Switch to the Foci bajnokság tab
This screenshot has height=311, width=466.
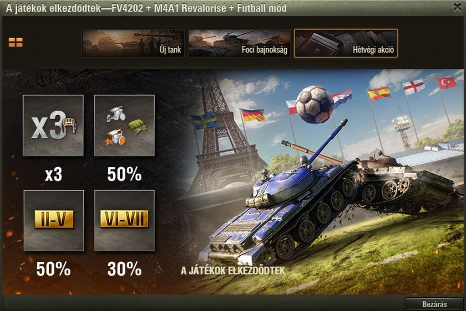click(239, 43)
